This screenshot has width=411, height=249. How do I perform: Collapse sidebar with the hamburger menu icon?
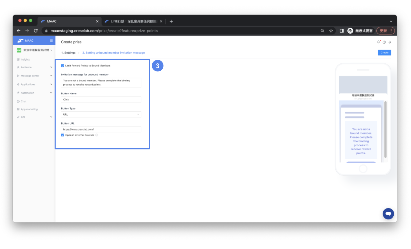click(51, 41)
